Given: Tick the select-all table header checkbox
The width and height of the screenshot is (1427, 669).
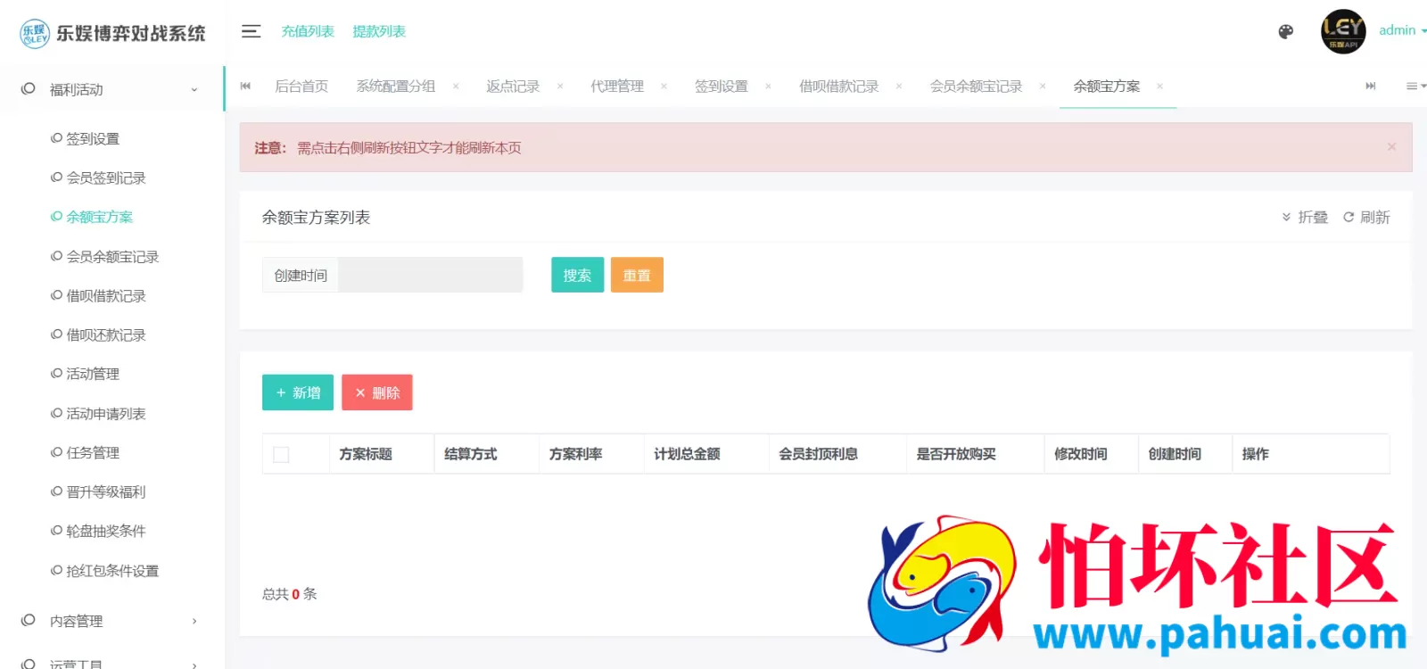Looking at the screenshot, I should pos(281,454).
